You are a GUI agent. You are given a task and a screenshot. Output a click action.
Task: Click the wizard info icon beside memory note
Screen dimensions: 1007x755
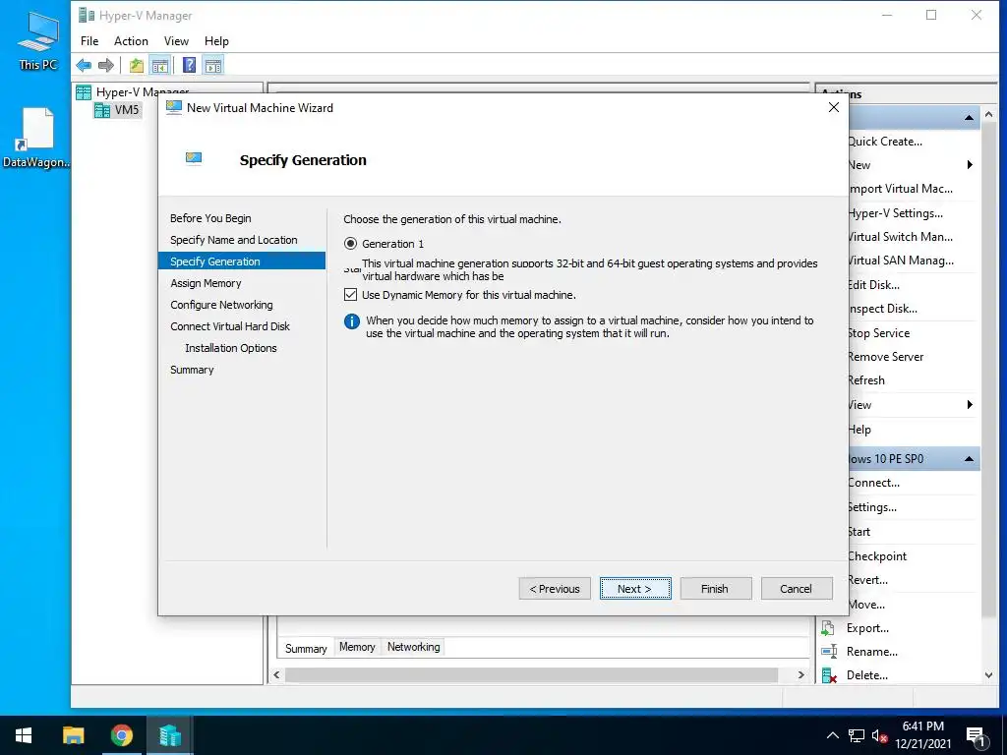[352, 321]
